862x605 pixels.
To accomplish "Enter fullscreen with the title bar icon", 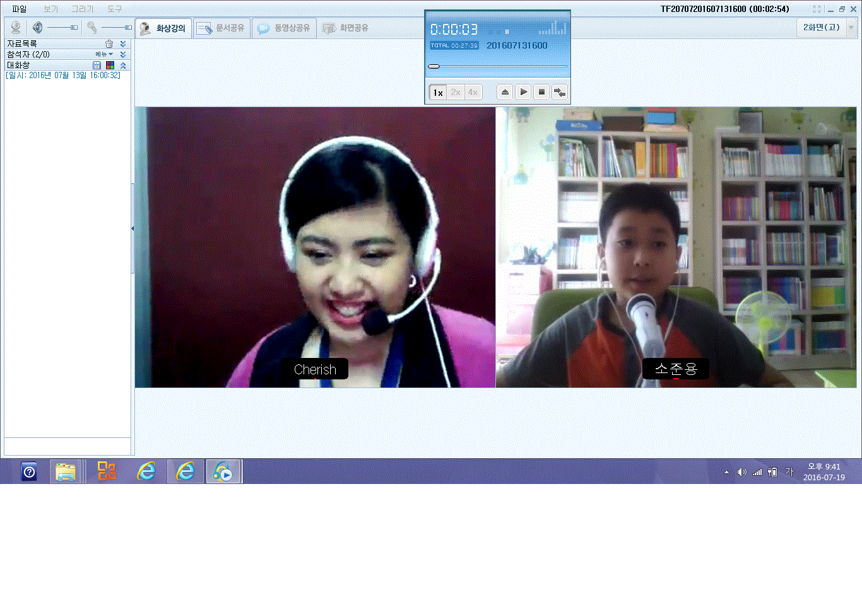I will pyautogui.click(x=817, y=9).
